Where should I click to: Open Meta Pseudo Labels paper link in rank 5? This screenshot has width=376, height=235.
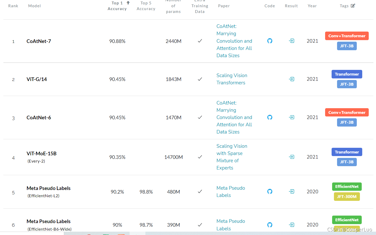pos(231,192)
